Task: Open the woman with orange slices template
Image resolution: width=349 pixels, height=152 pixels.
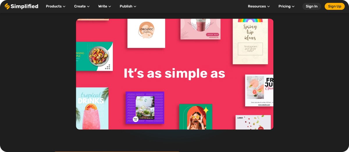Action: [196, 117]
